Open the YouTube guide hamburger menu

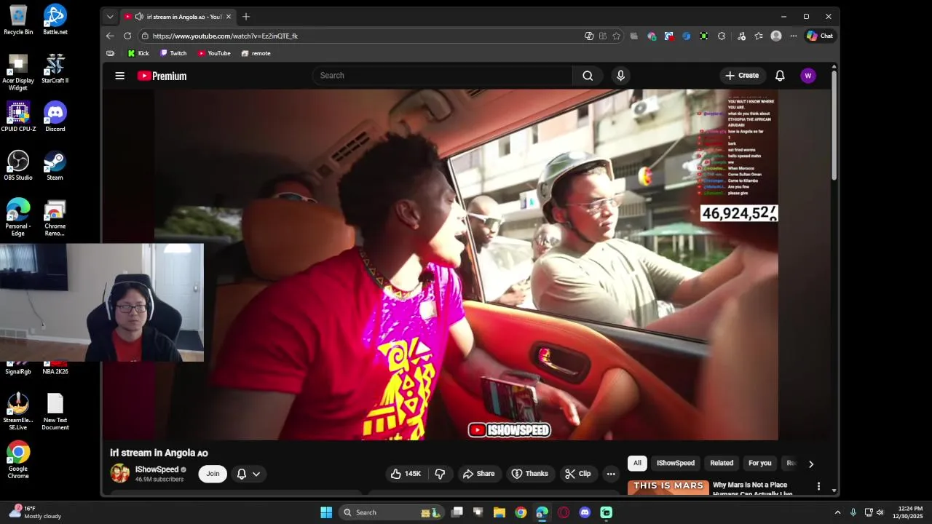coord(120,76)
